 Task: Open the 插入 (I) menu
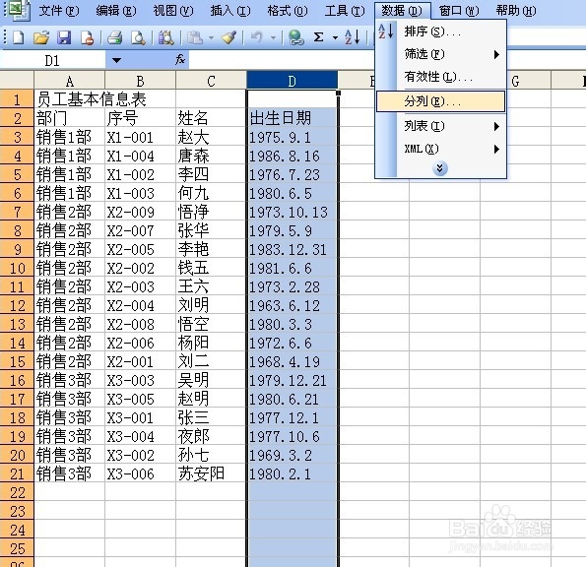point(230,11)
